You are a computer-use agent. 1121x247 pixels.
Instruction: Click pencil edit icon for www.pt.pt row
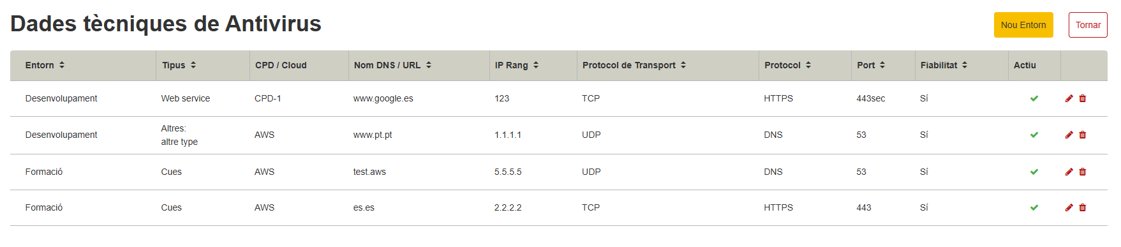pyautogui.click(x=1069, y=135)
